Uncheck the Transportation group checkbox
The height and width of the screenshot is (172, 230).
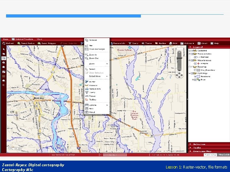(192, 54)
